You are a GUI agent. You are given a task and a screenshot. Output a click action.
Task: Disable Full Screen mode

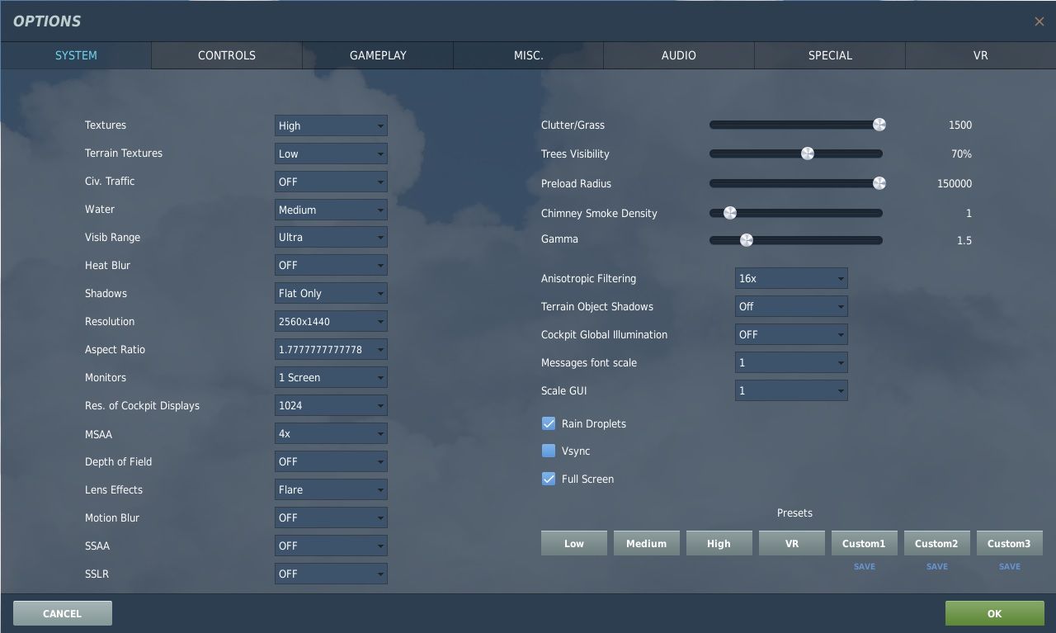coord(549,479)
